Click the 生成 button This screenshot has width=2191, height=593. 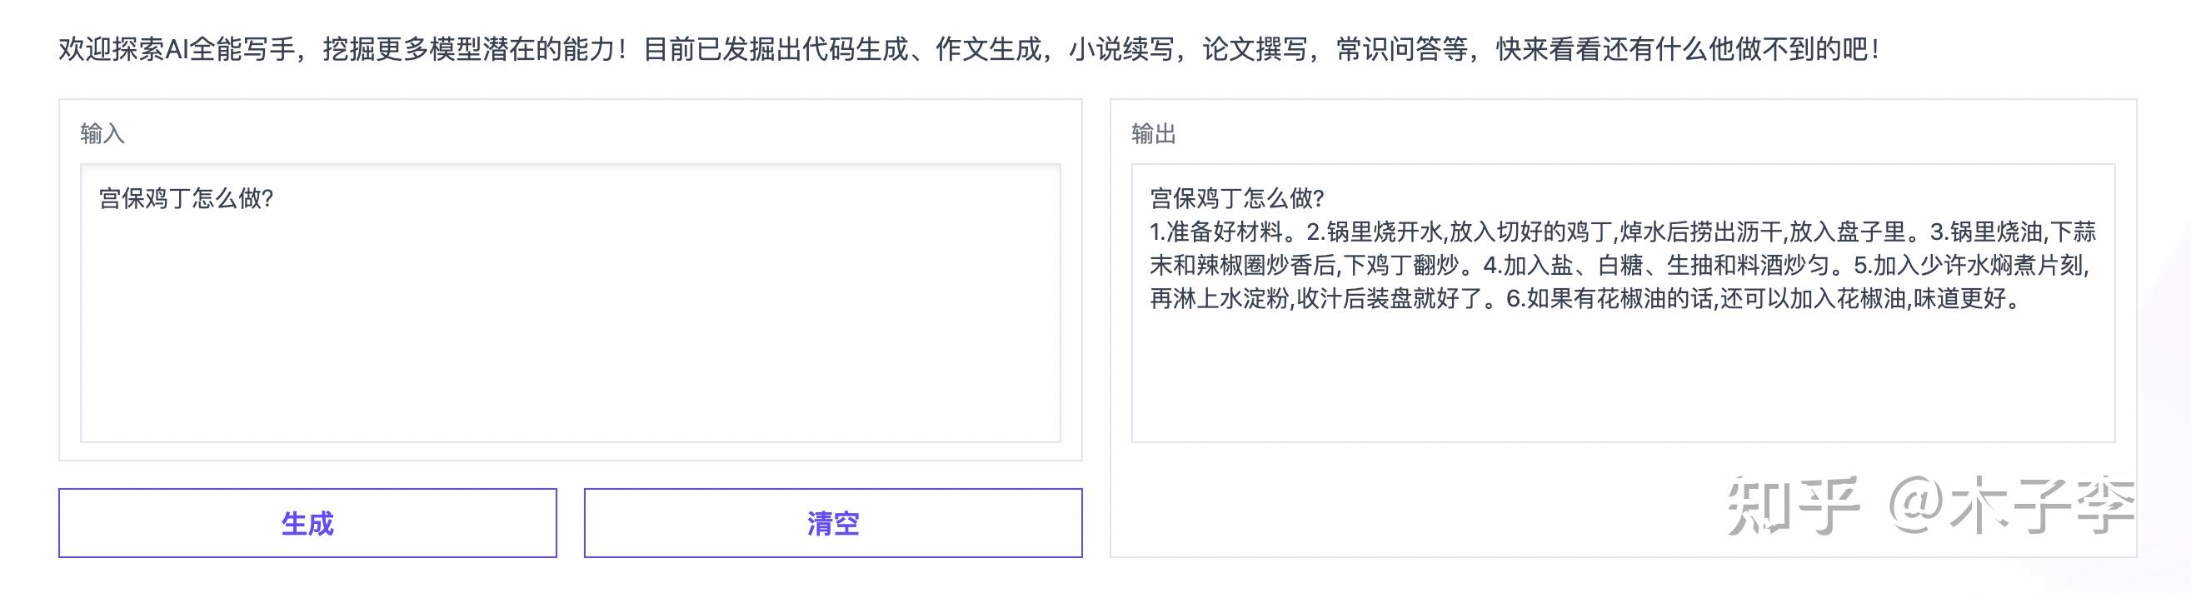pos(307,522)
